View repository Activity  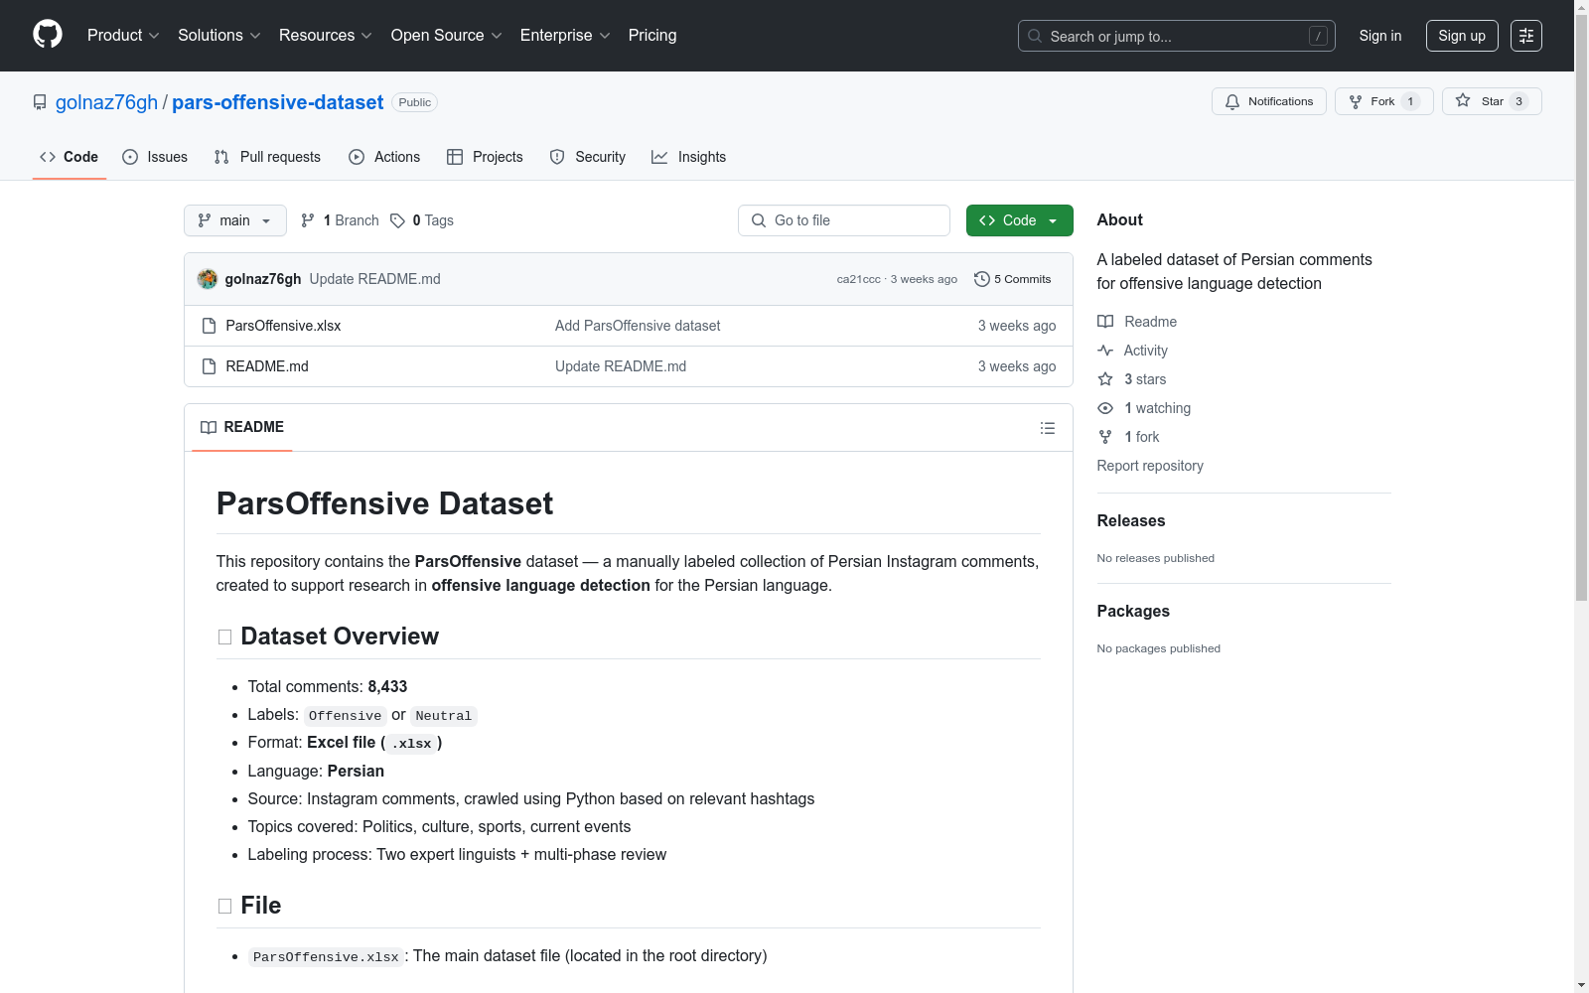pyautogui.click(x=1132, y=351)
